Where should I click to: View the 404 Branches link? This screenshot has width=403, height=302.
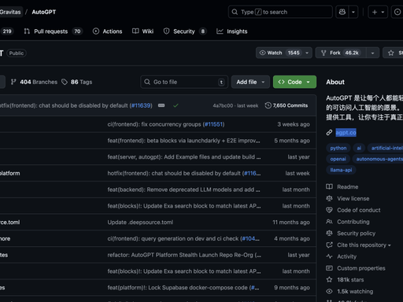point(34,82)
